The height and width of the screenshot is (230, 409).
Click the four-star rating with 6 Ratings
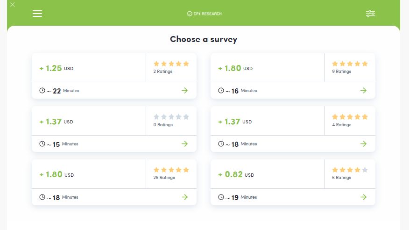click(x=350, y=170)
